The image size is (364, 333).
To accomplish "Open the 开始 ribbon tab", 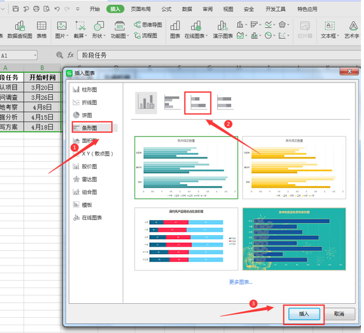I will click(95, 9).
